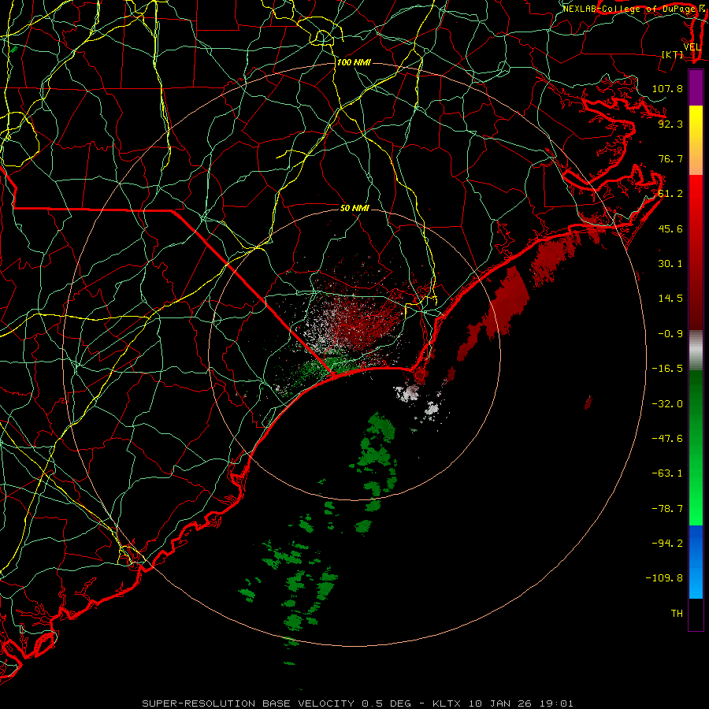Select the 30.1 value on velocity scale
The width and height of the screenshot is (709, 709).
[x=670, y=264]
